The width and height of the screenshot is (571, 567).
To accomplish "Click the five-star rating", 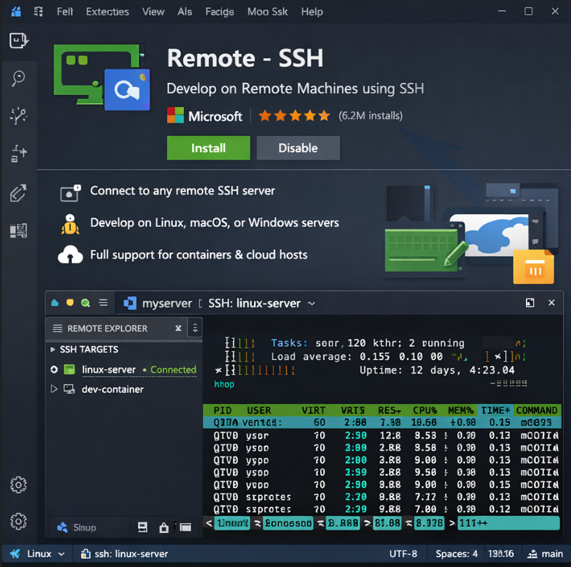I will click(x=295, y=116).
